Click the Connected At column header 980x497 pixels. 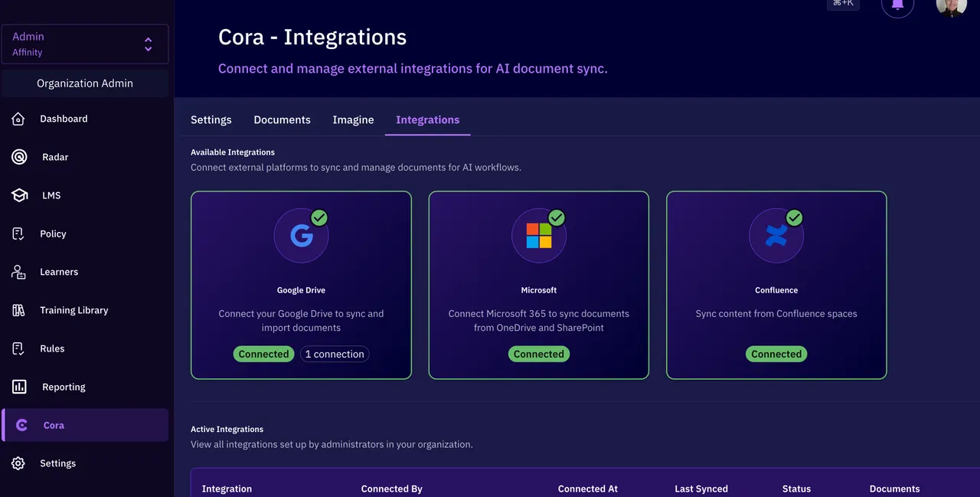pyautogui.click(x=588, y=489)
